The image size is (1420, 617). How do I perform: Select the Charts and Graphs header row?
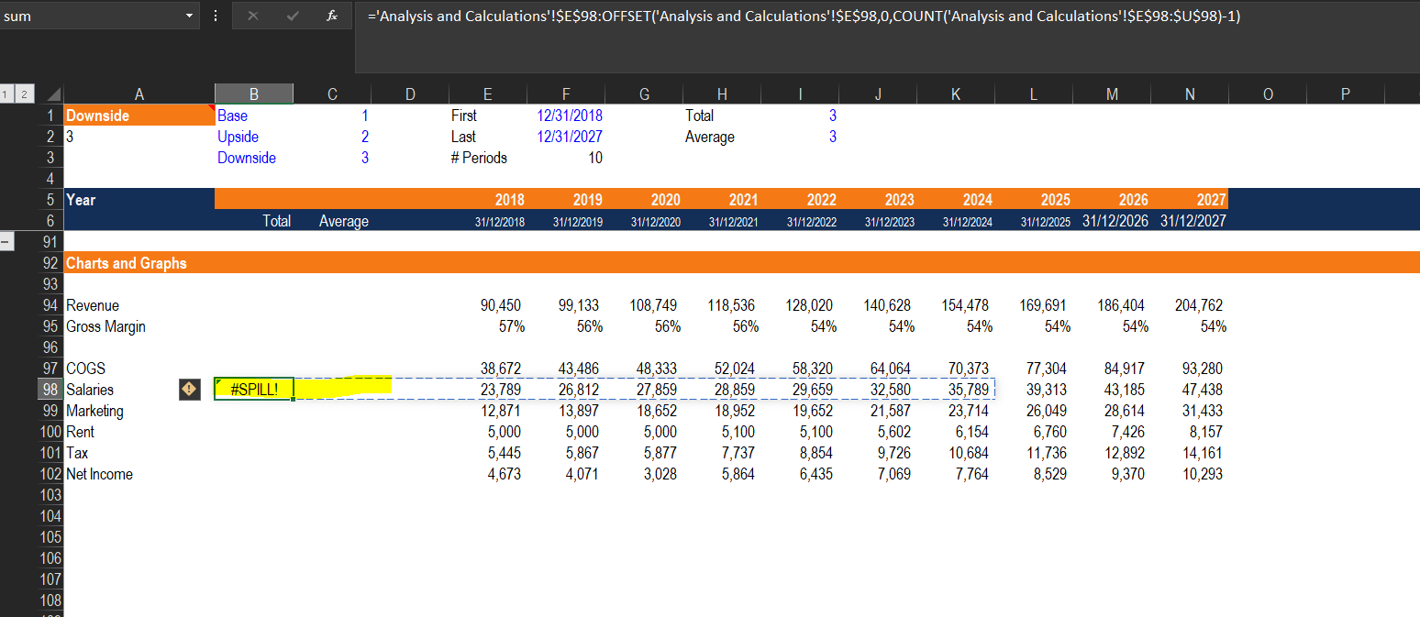[742, 263]
